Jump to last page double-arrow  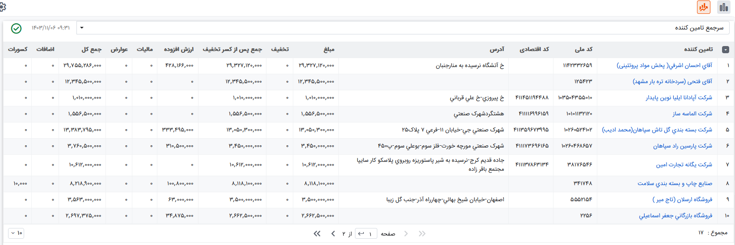click(317, 234)
